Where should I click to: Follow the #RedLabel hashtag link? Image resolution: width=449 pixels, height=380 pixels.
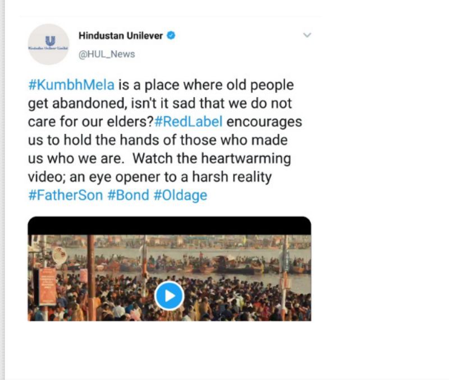click(189, 122)
